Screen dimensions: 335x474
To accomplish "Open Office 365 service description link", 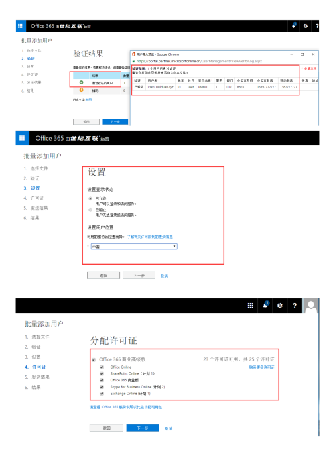I will pos(126,407).
